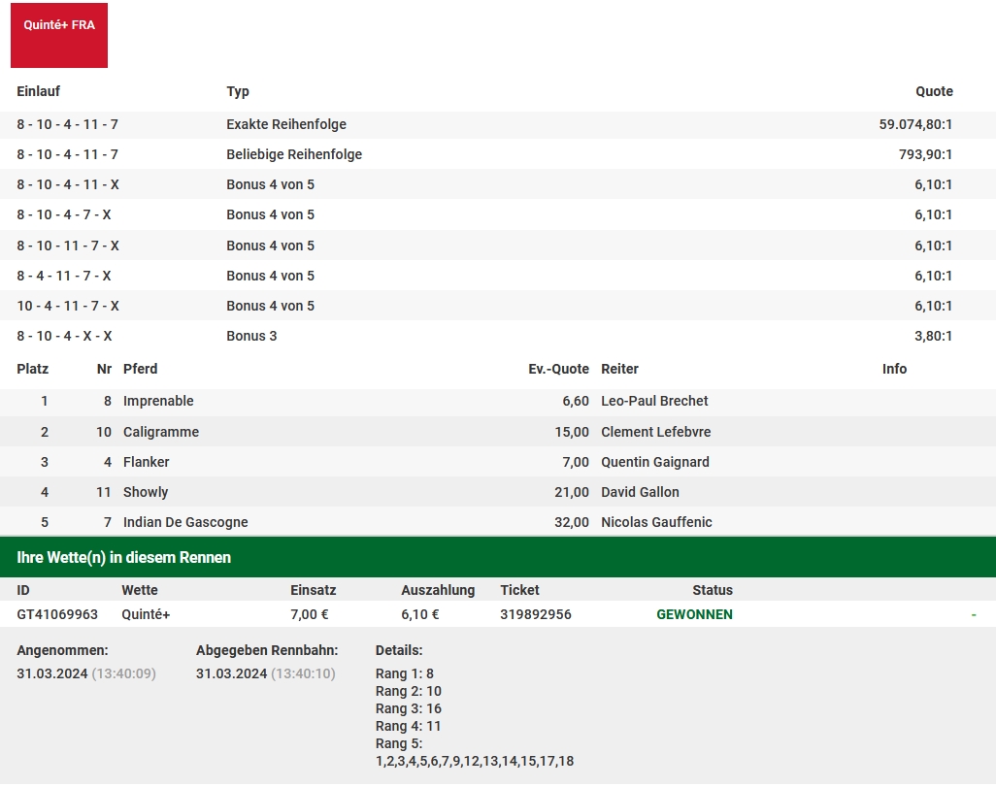Click the 7,00 € Einsatz value
The width and height of the screenshot is (996, 787).
[x=310, y=615]
